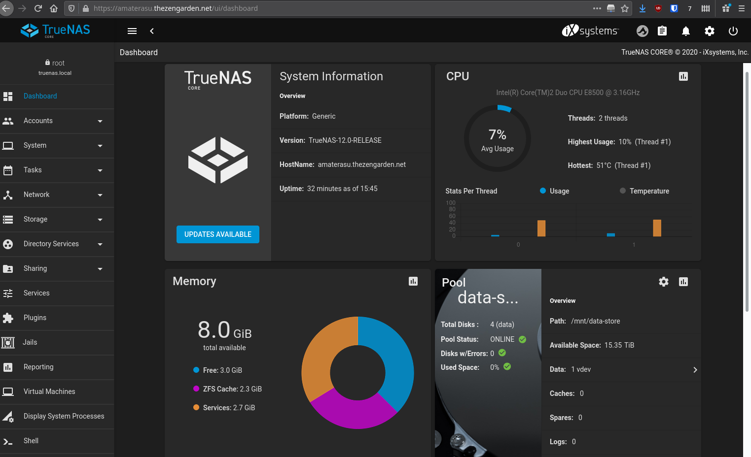Bookmark this page with star icon
Image resolution: width=751 pixels, height=457 pixels.
pos(625,8)
